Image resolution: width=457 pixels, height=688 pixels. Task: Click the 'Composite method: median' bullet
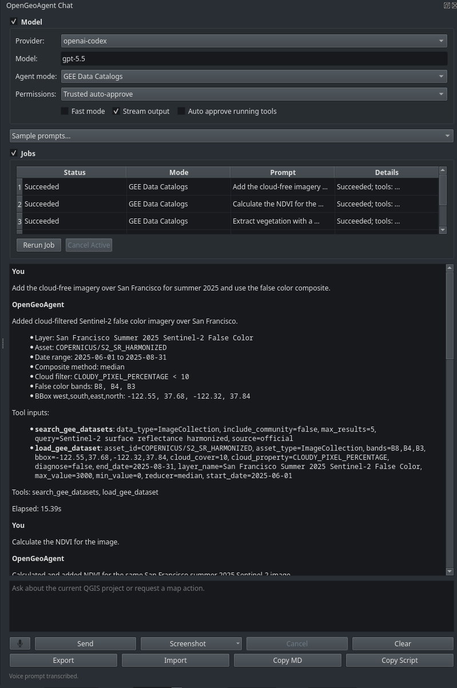[80, 367]
